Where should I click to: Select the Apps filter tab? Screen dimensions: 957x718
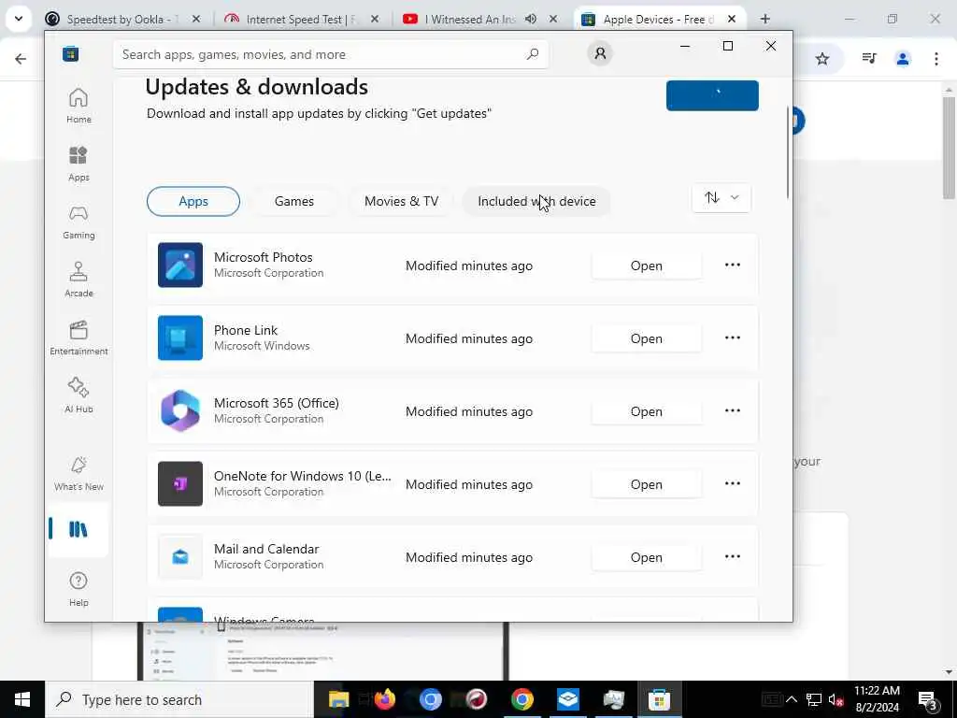coord(193,202)
